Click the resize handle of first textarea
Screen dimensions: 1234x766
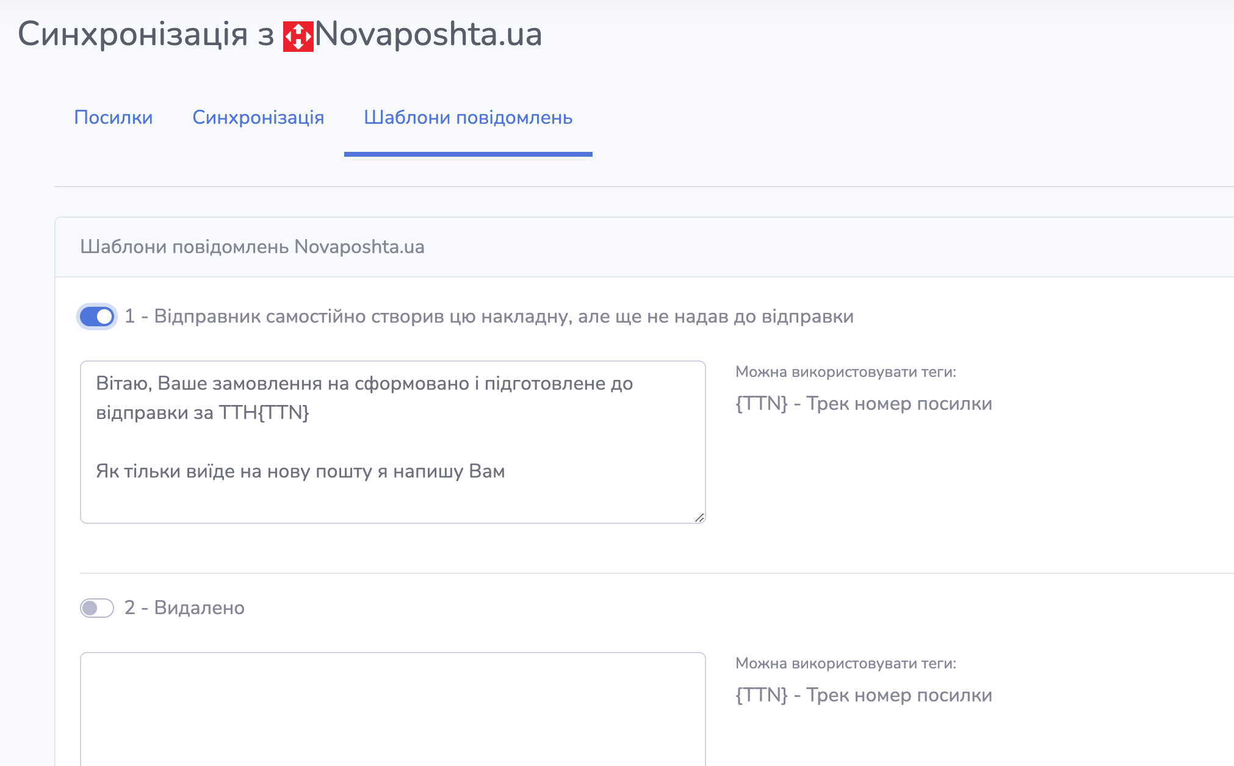tap(699, 517)
